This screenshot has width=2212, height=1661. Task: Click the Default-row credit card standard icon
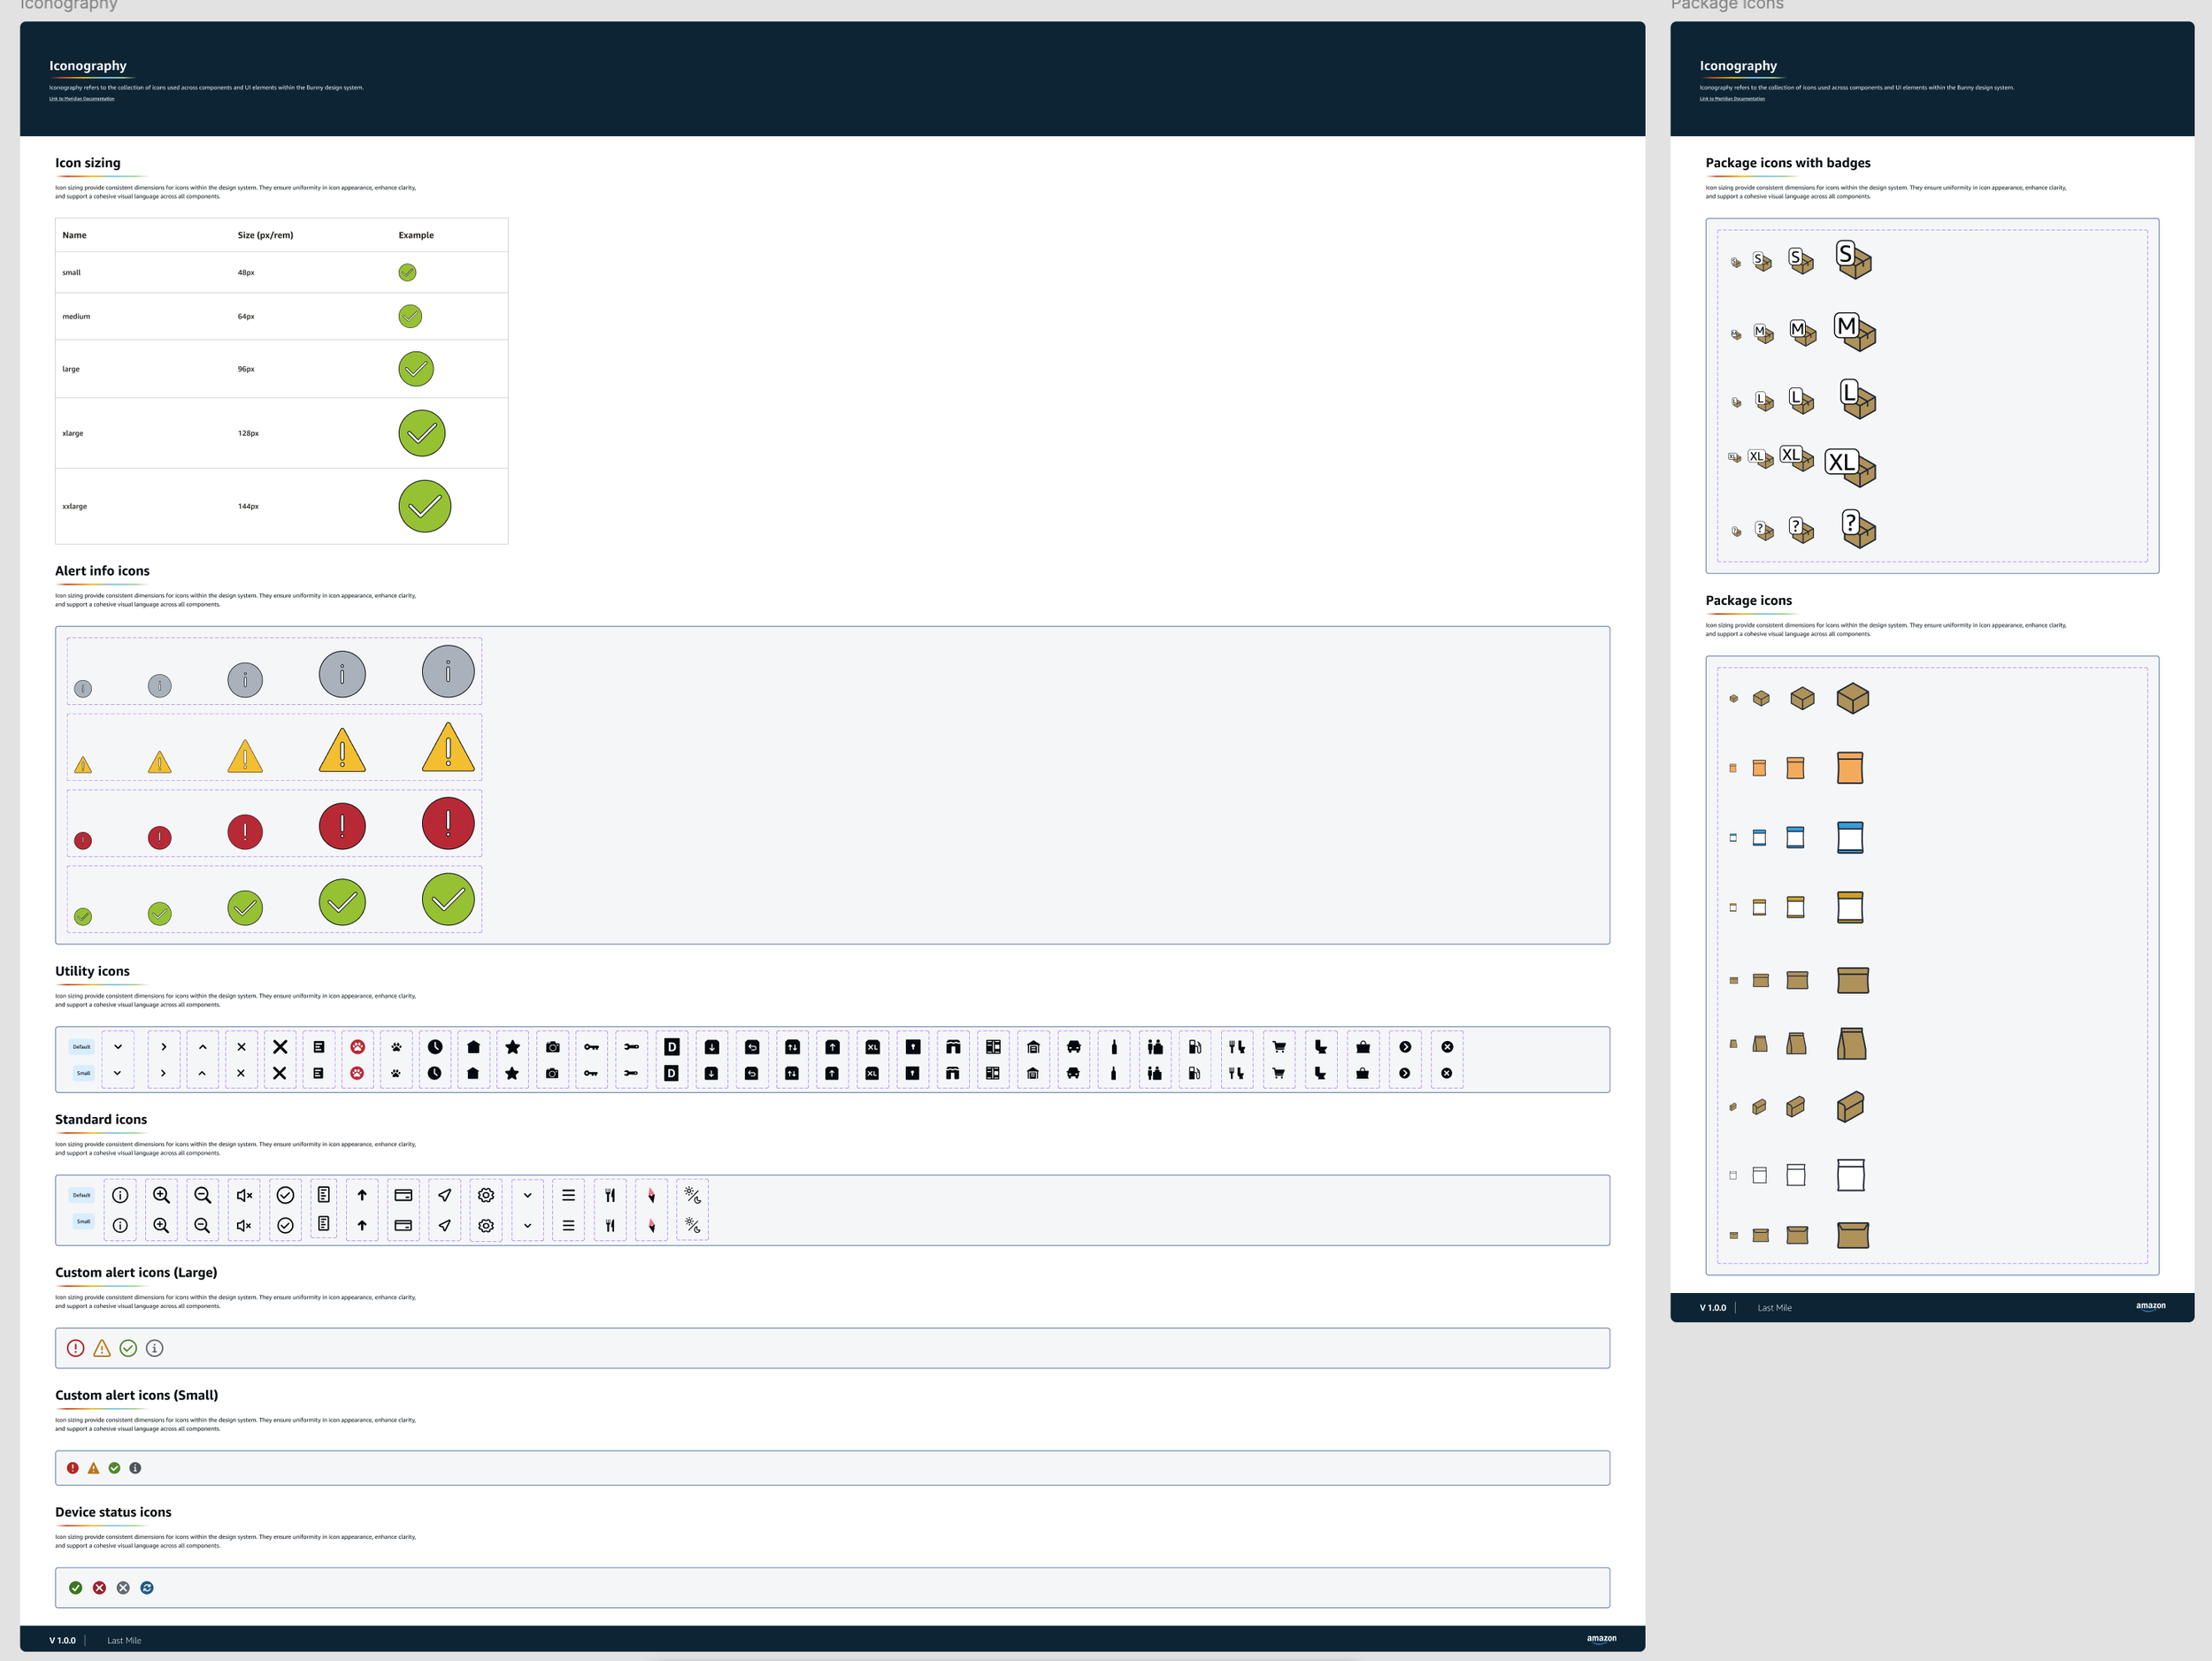[404, 1195]
